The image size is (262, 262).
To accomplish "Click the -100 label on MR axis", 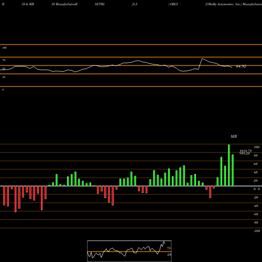I will 257,231.
